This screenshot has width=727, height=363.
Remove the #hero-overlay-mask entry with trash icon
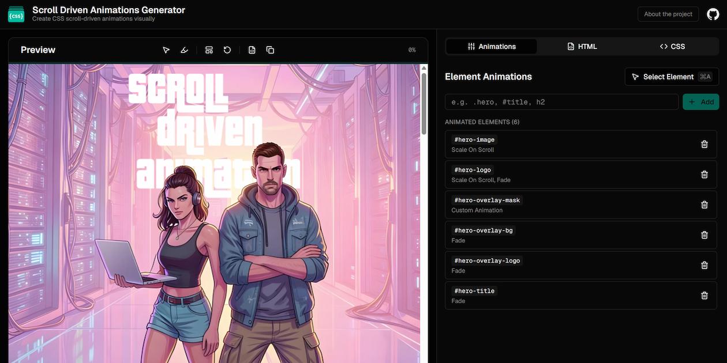pos(704,205)
